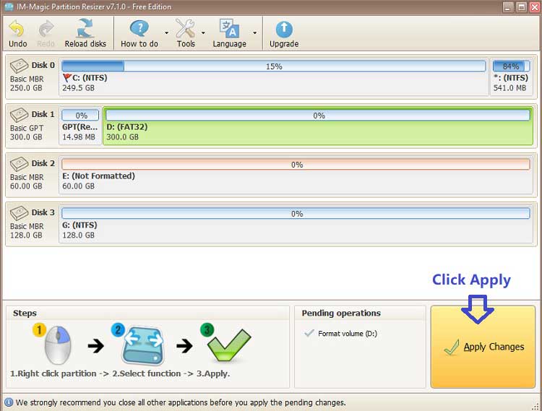Screen dimensions: 542x411
Task: Click Apply Changes button
Action: click(x=483, y=347)
